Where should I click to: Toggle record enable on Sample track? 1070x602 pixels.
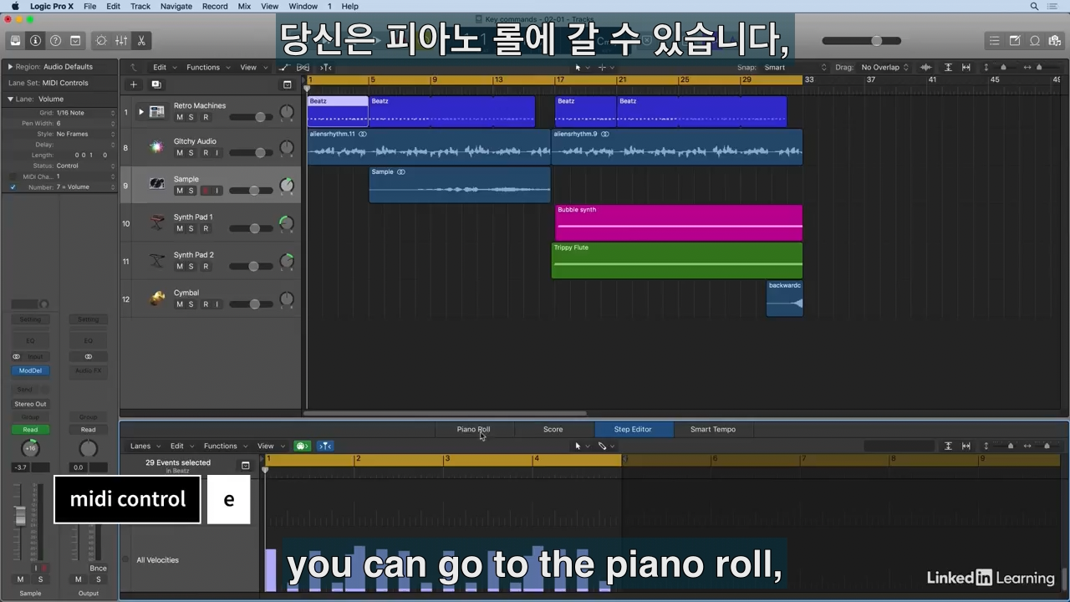pyautogui.click(x=205, y=191)
